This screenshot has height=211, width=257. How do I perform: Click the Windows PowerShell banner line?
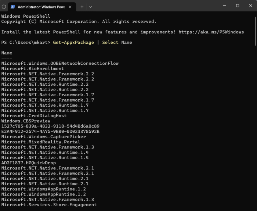[26, 16]
